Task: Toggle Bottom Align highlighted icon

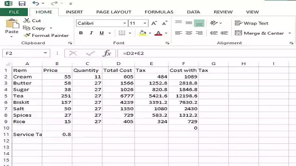Action: click(199, 23)
